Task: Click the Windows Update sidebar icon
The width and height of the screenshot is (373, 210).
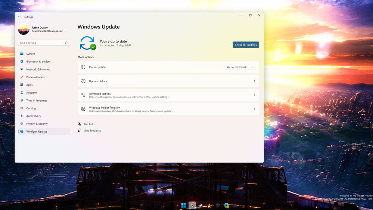Action: (22, 132)
